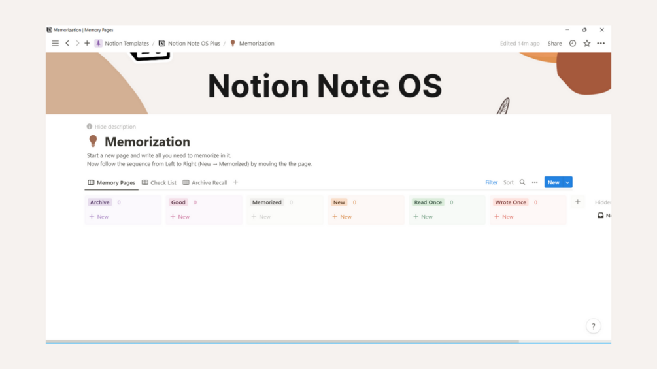Viewport: 657px width, 369px height.
Task: Click Good column count 0
Action: (x=195, y=202)
